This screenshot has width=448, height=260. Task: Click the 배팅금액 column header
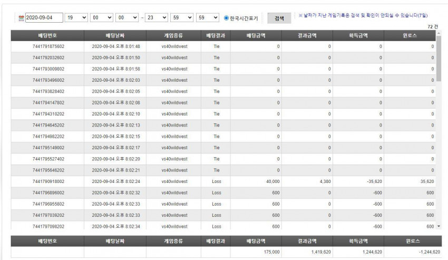click(x=256, y=35)
